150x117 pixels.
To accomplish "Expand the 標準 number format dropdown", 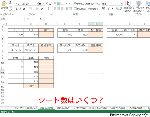I will click(x=121, y=4).
